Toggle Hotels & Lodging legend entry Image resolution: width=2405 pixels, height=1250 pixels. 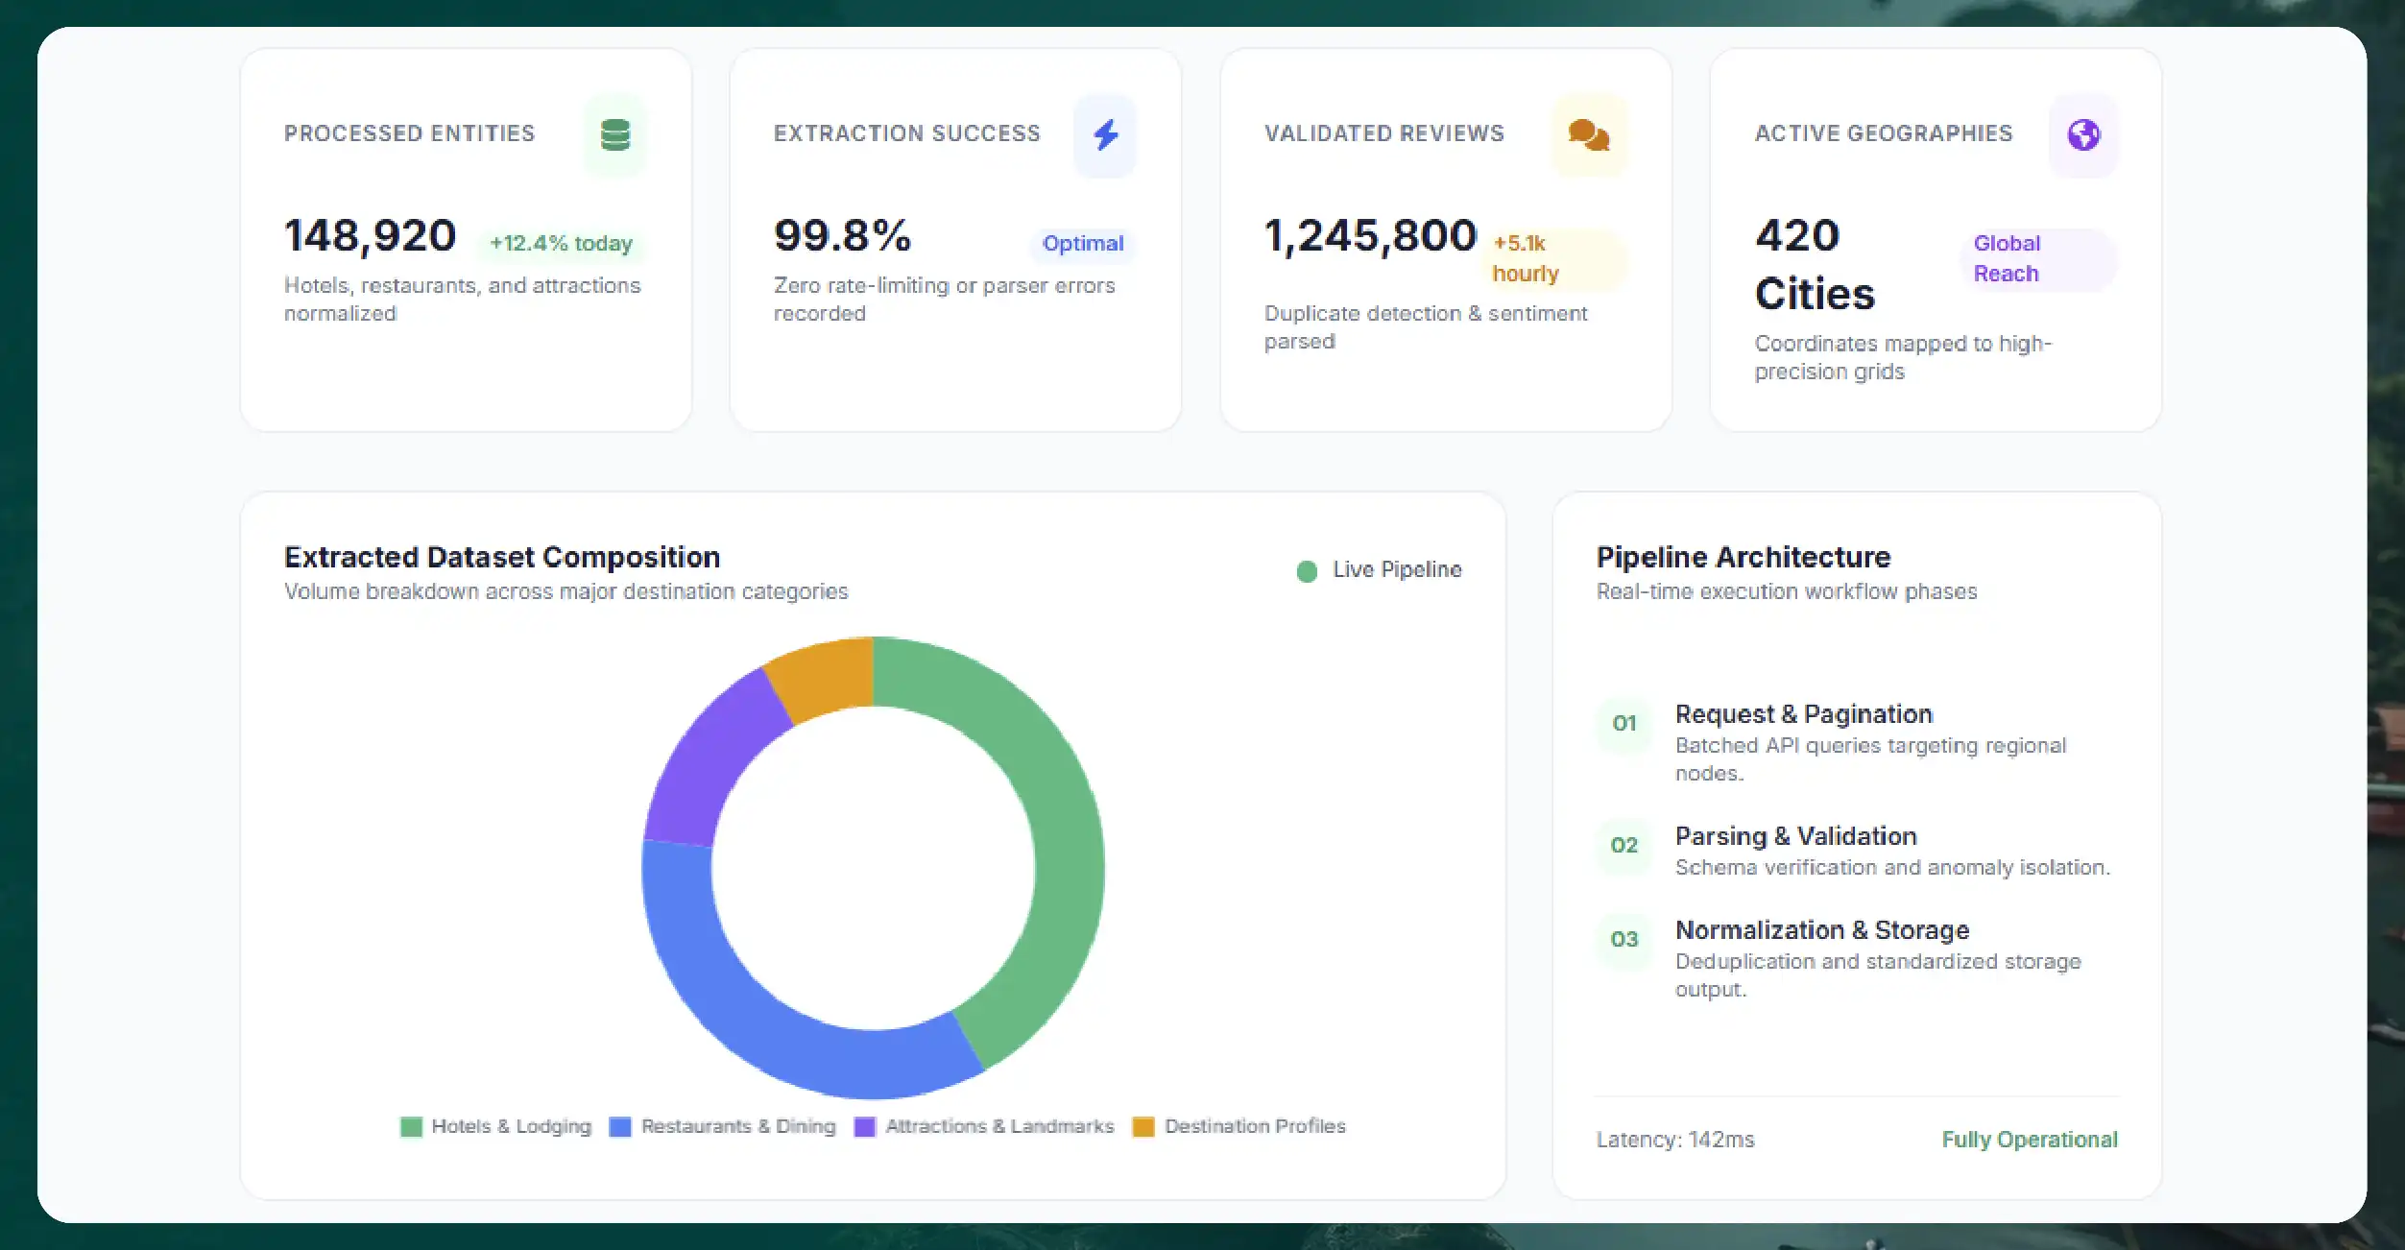click(x=495, y=1126)
